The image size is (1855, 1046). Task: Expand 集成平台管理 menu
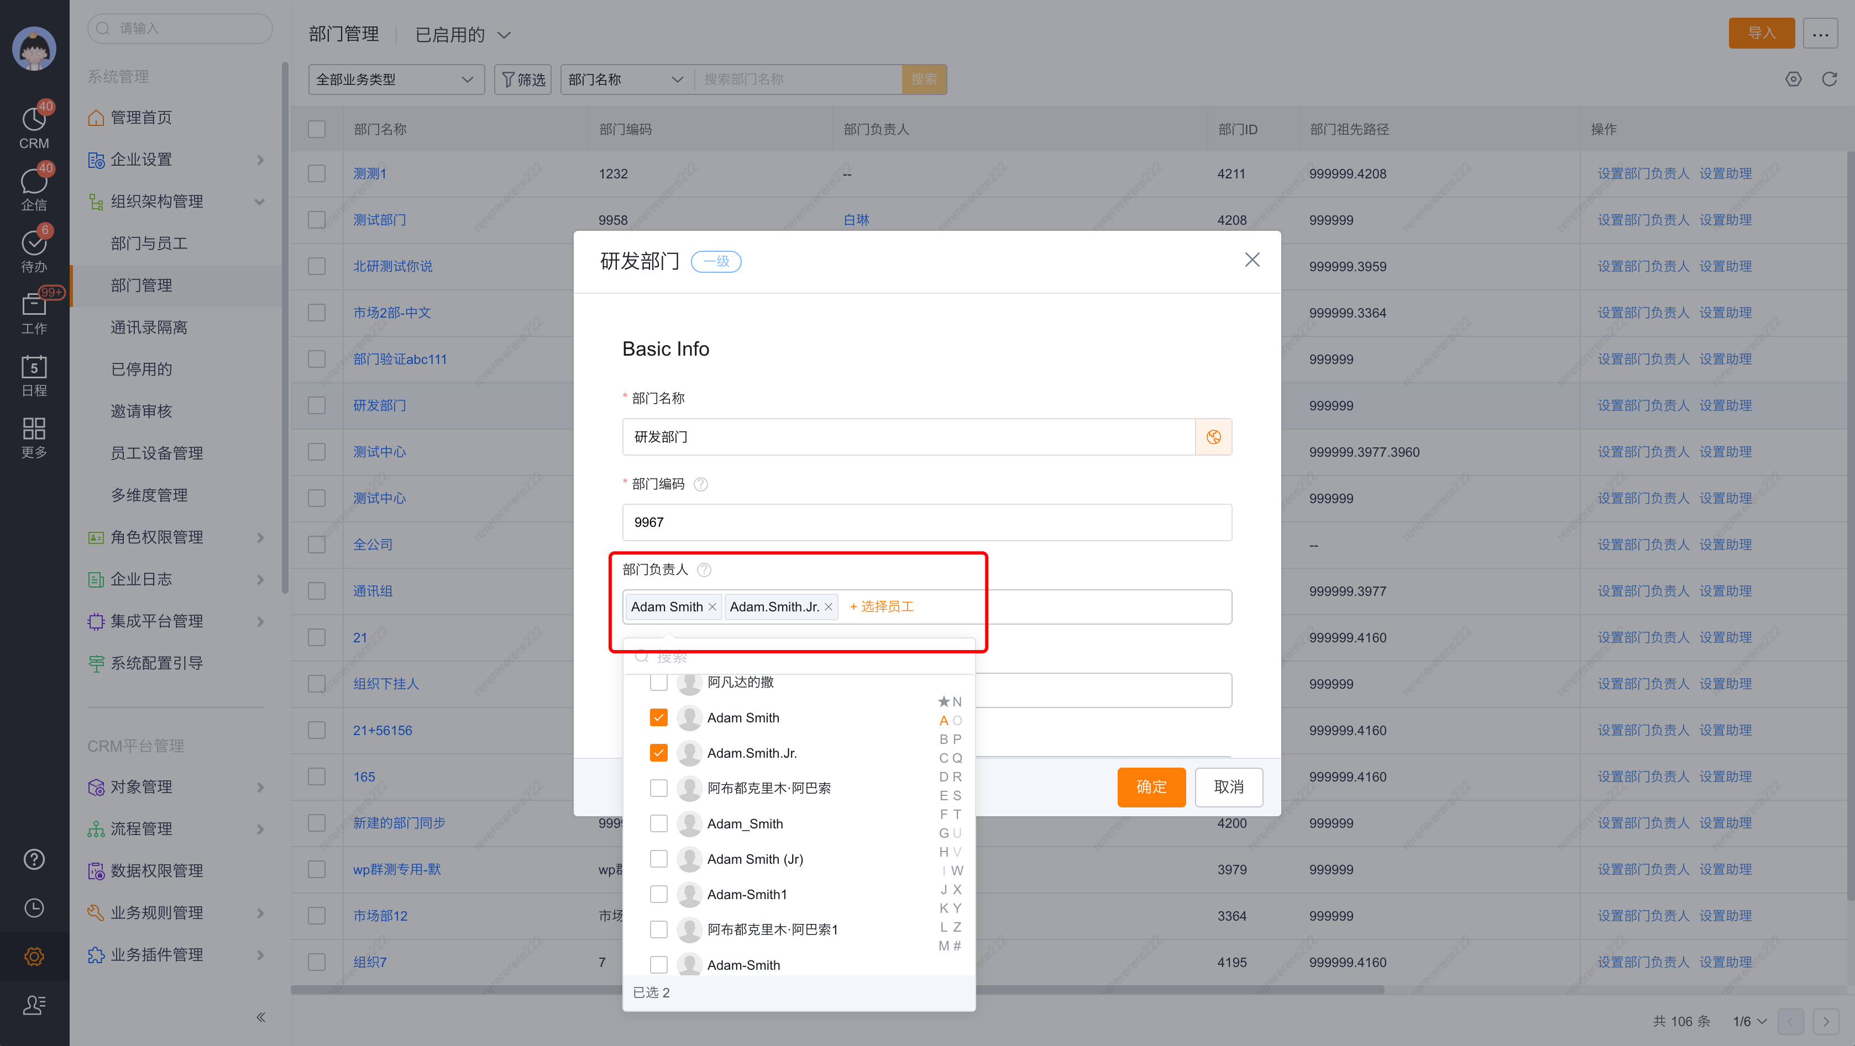(x=176, y=621)
